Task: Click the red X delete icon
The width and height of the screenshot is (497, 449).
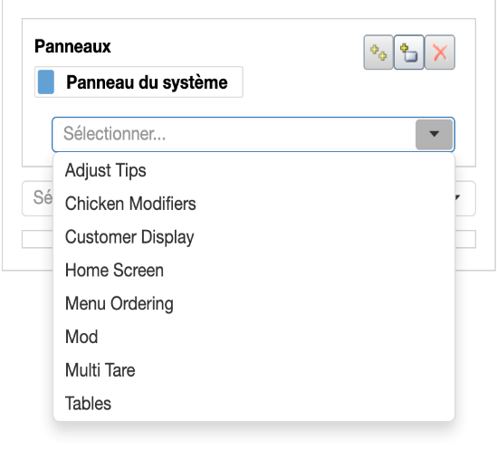Action: (440, 53)
